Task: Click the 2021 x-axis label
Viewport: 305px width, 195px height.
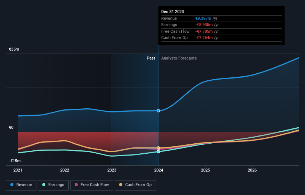Action: pos(18,170)
